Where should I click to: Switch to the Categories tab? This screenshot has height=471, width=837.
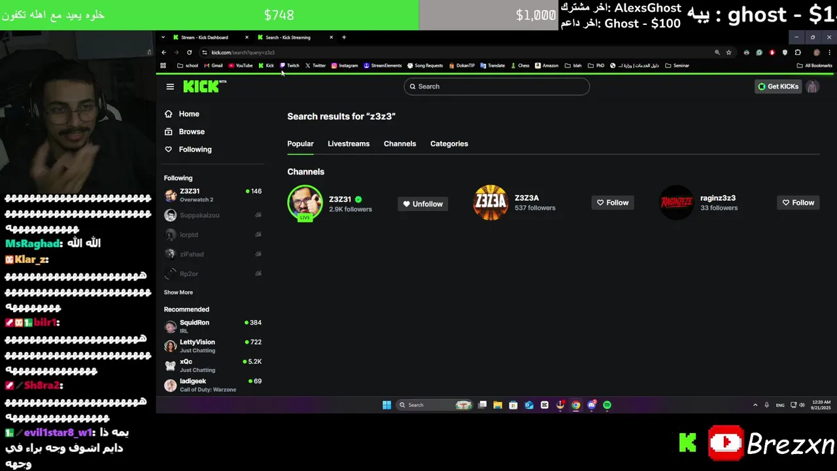pyautogui.click(x=449, y=144)
